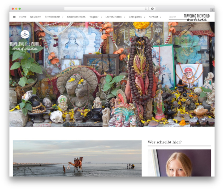The width and height of the screenshot is (224, 190).
Task: Open Literatursalon menu item
Action: (x=113, y=17)
